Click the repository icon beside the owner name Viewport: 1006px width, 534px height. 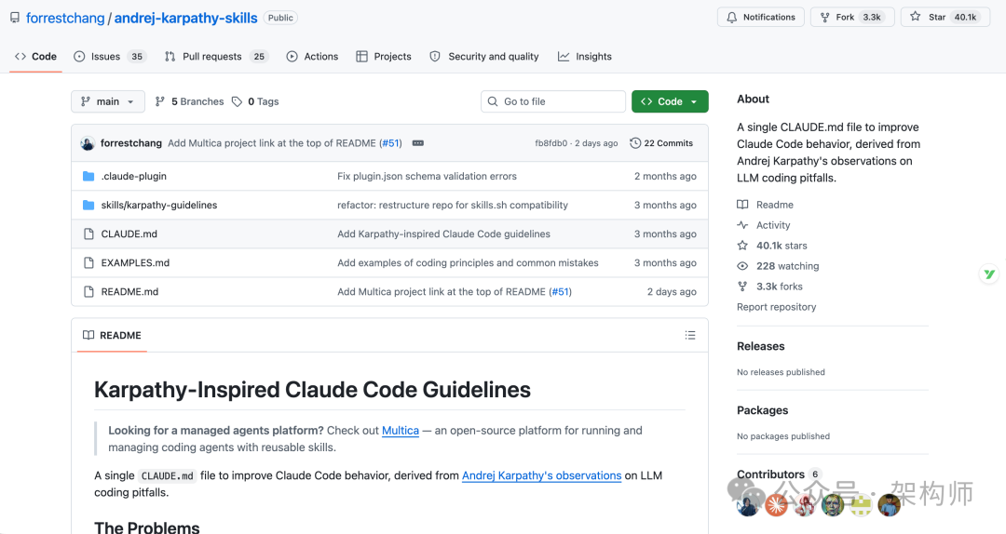[x=15, y=18]
